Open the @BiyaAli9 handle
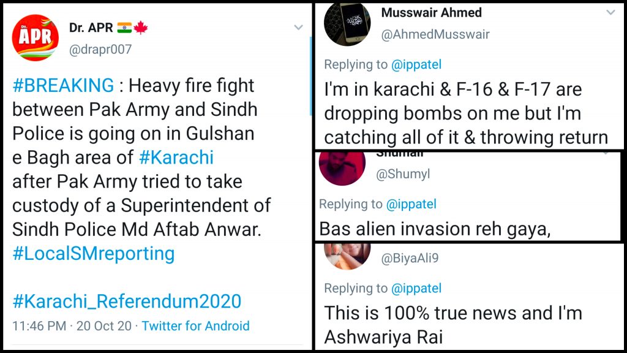The width and height of the screenshot is (627, 353). point(410,259)
